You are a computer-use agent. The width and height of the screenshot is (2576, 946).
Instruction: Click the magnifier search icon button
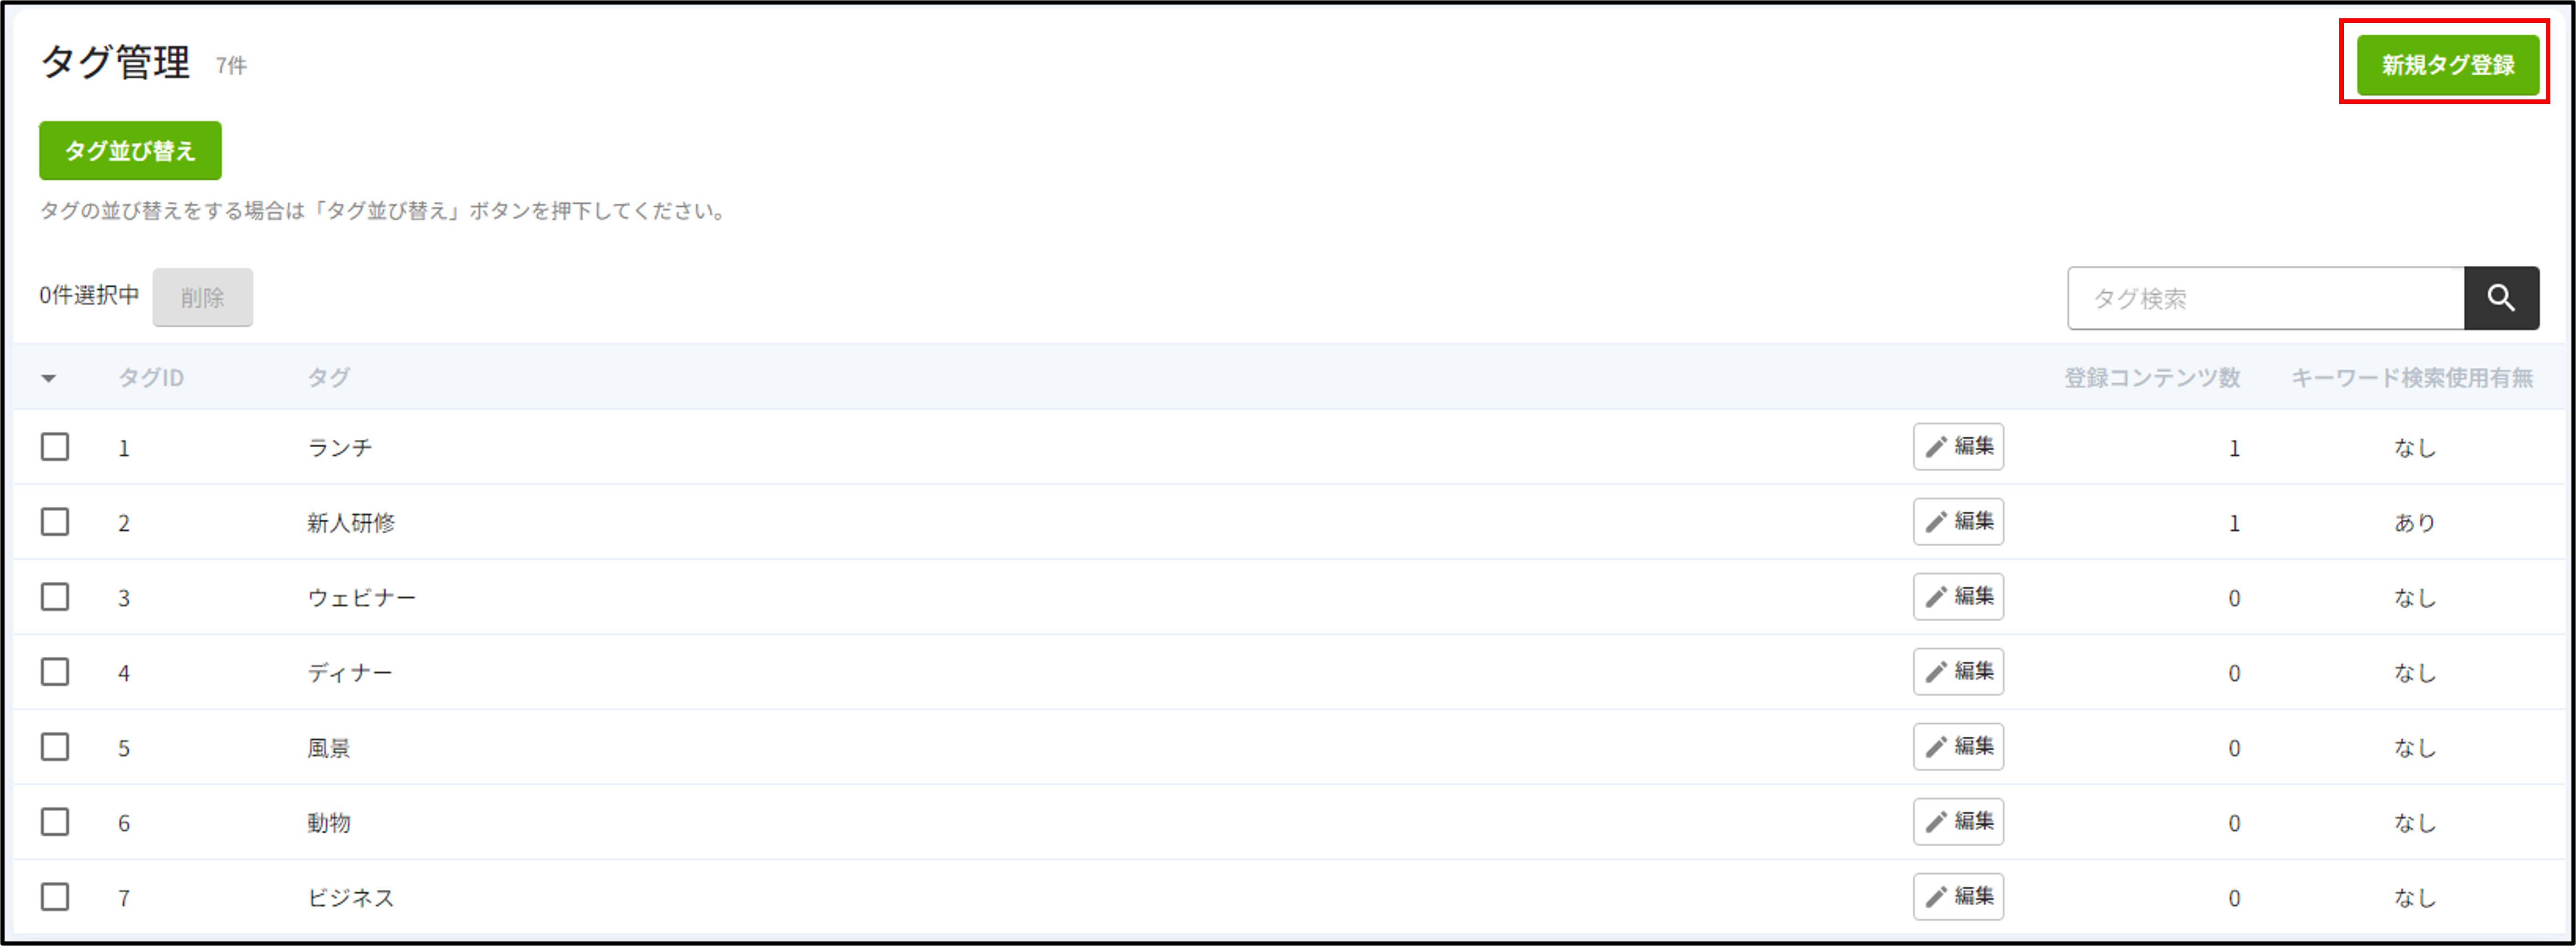tap(2501, 298)
